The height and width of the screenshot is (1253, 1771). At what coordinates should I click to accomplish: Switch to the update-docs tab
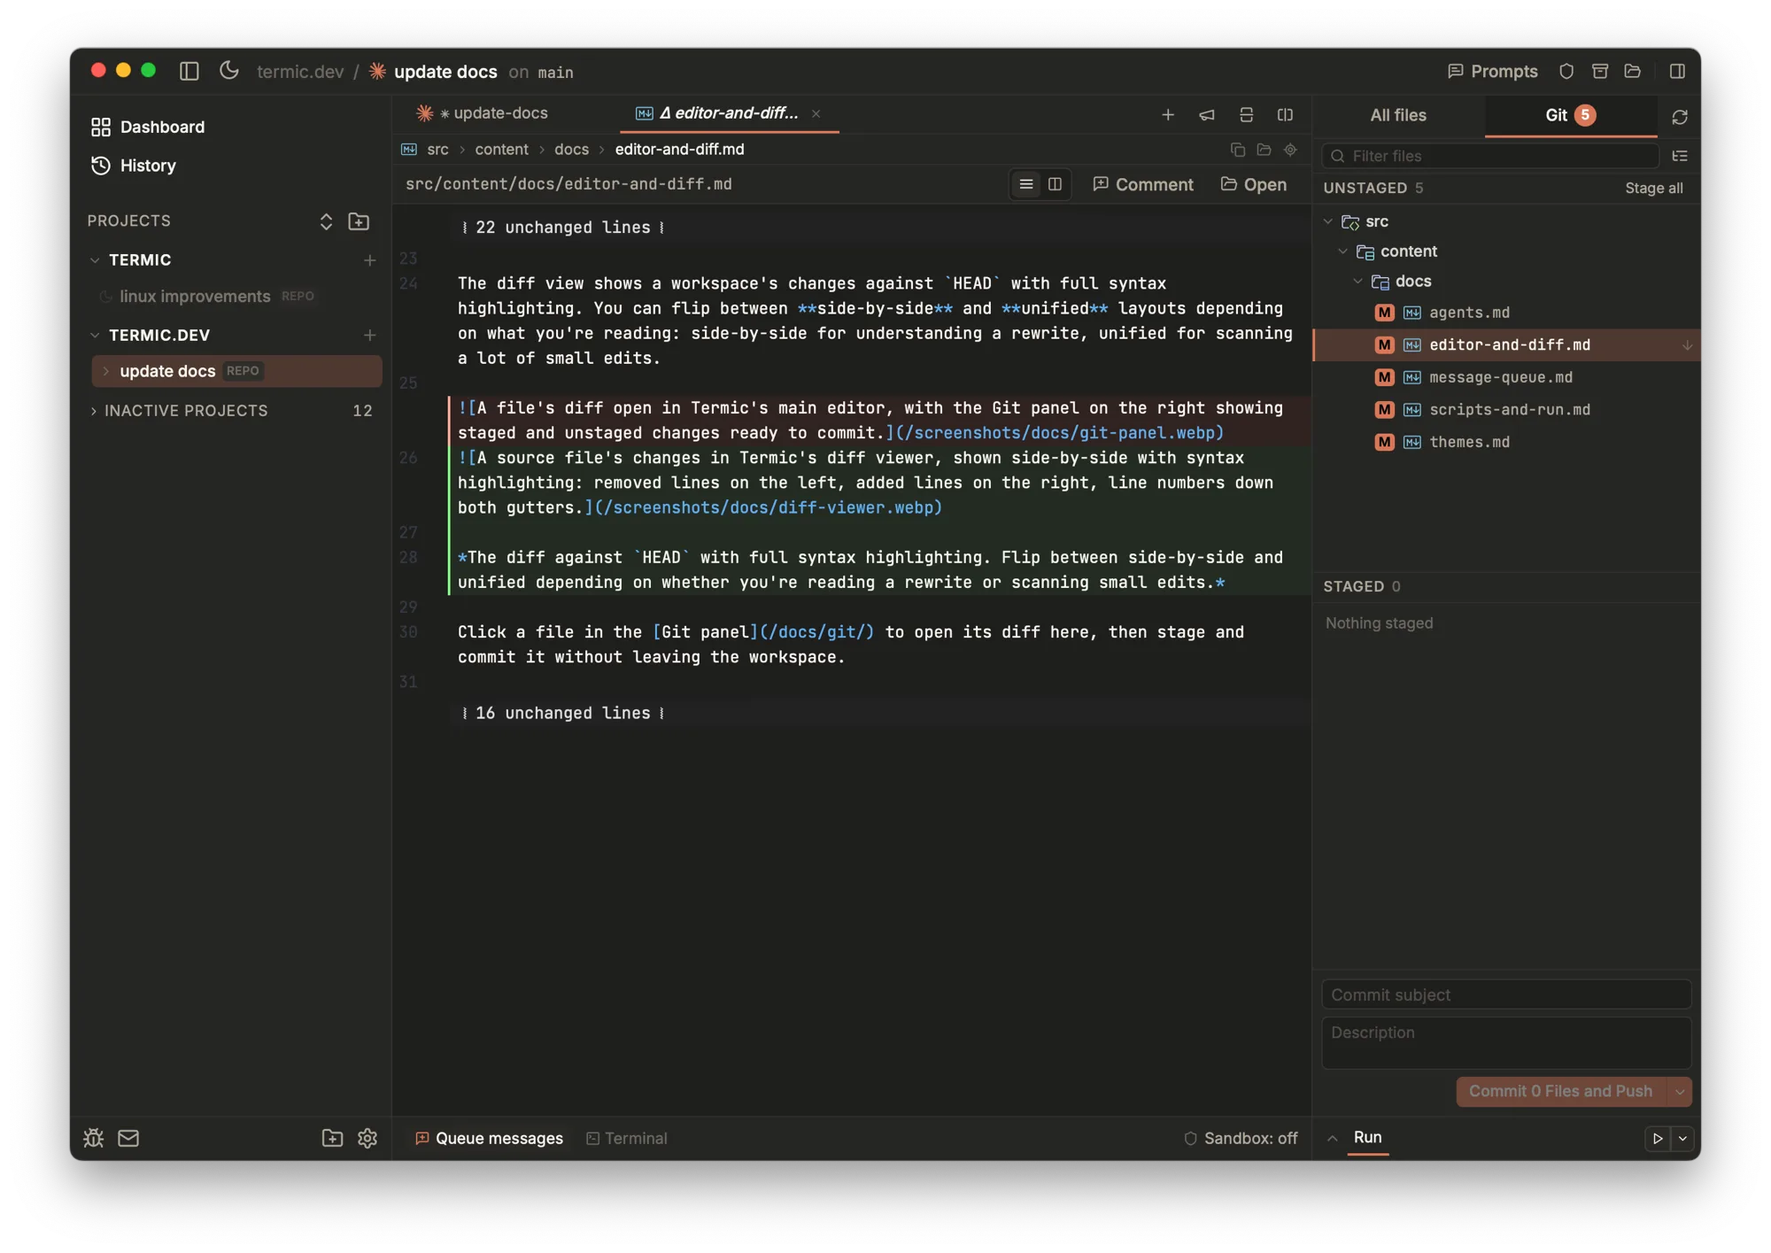(483, 113)
